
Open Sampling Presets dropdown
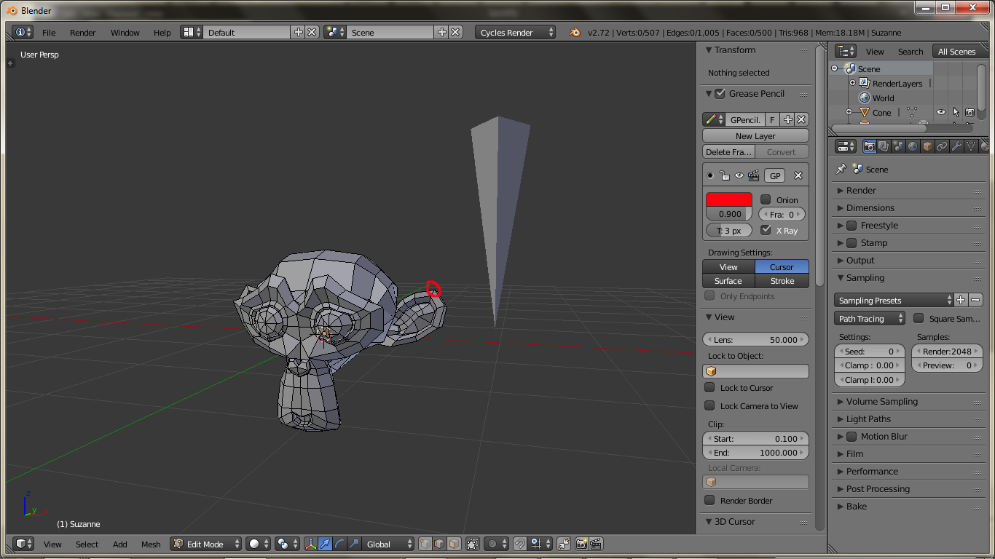point(894,300)
